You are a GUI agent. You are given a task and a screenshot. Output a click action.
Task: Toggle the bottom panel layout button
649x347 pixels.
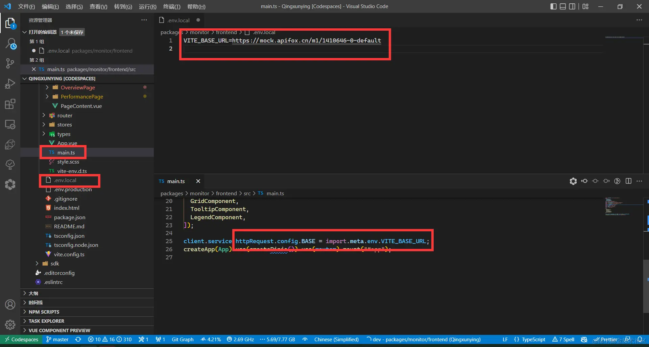[563, 6]
